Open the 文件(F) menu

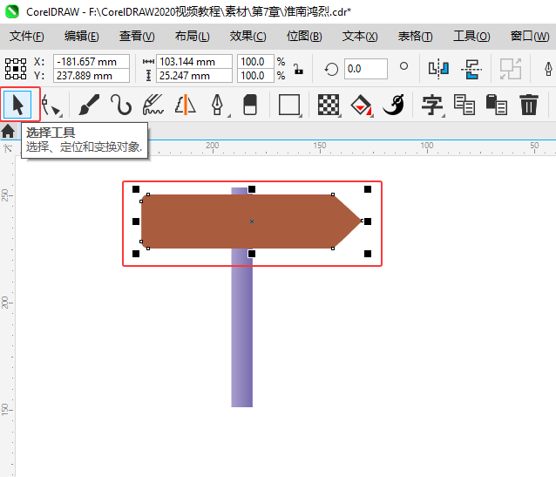click(x=27, y=37)
